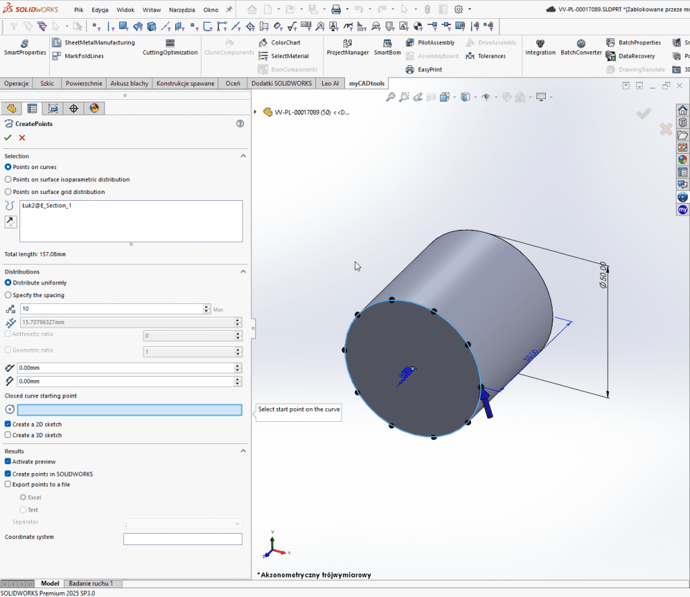Click curves selection list box
Image resolution: width=690 pixels, height=597 pixels.
(x=131, y=221)
